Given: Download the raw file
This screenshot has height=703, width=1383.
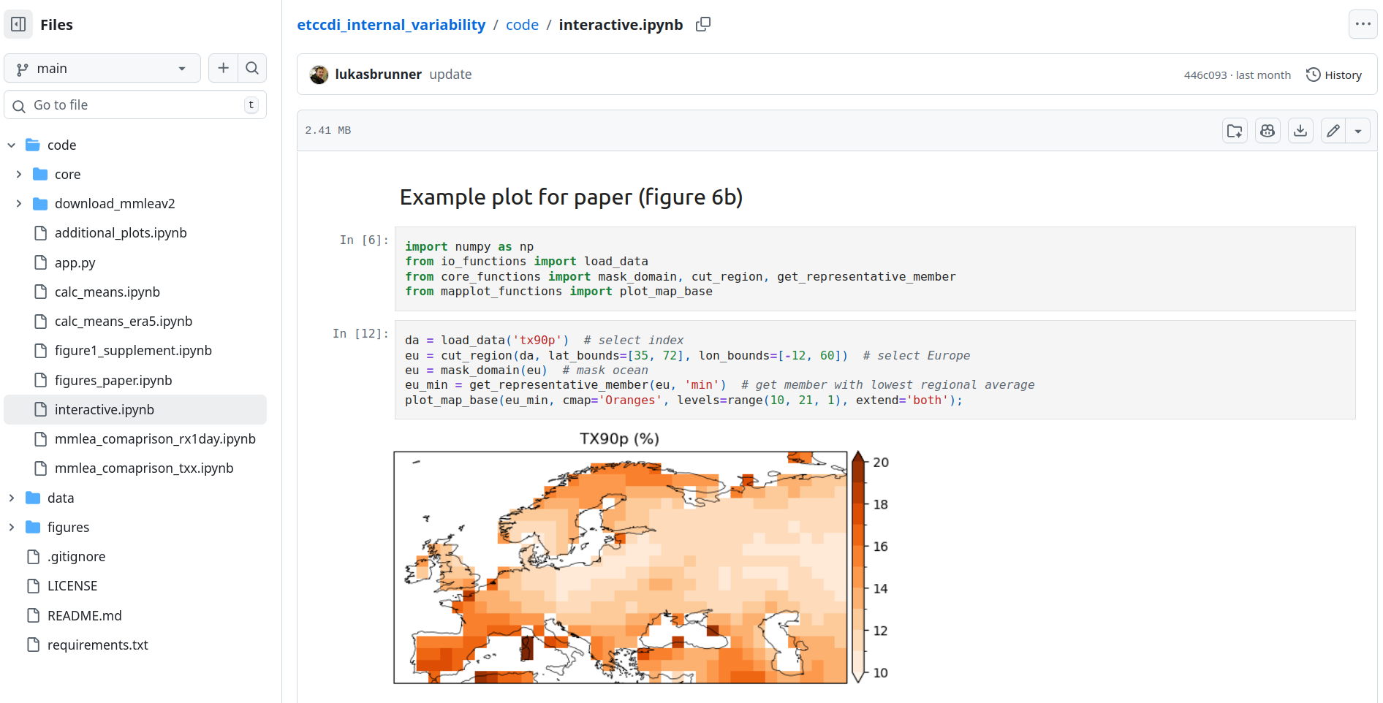Looking at the screenshot, I should click(x=1300, y=131).
